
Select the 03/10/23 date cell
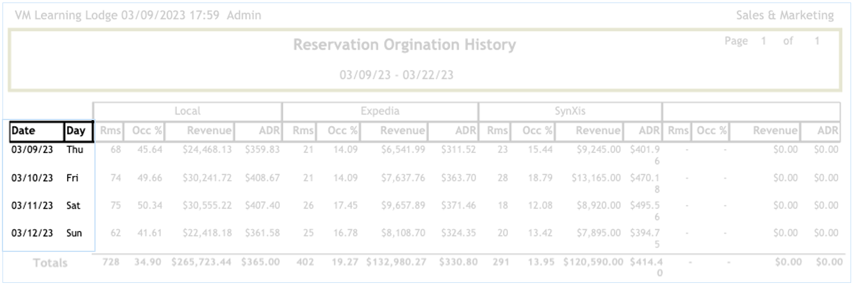click(32, 178)
